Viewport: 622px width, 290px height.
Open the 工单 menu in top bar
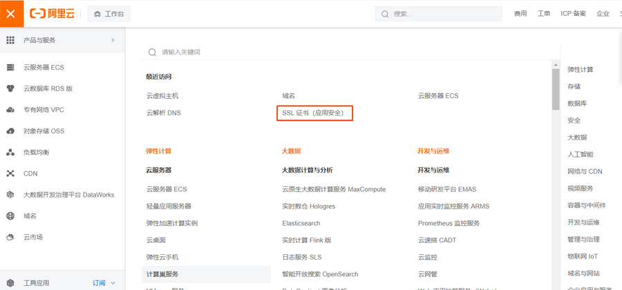point(544,14)
